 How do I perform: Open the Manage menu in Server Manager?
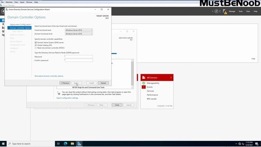click(x=232, y=11)
